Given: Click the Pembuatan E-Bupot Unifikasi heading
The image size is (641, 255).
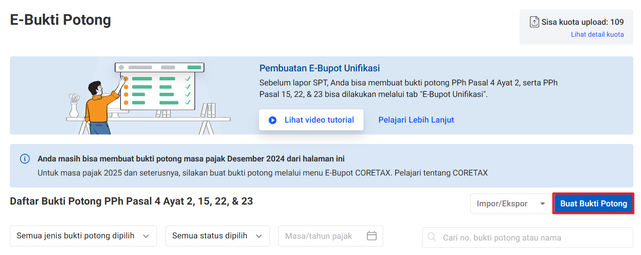Looking at the screenshot, I should click(319, 68).
